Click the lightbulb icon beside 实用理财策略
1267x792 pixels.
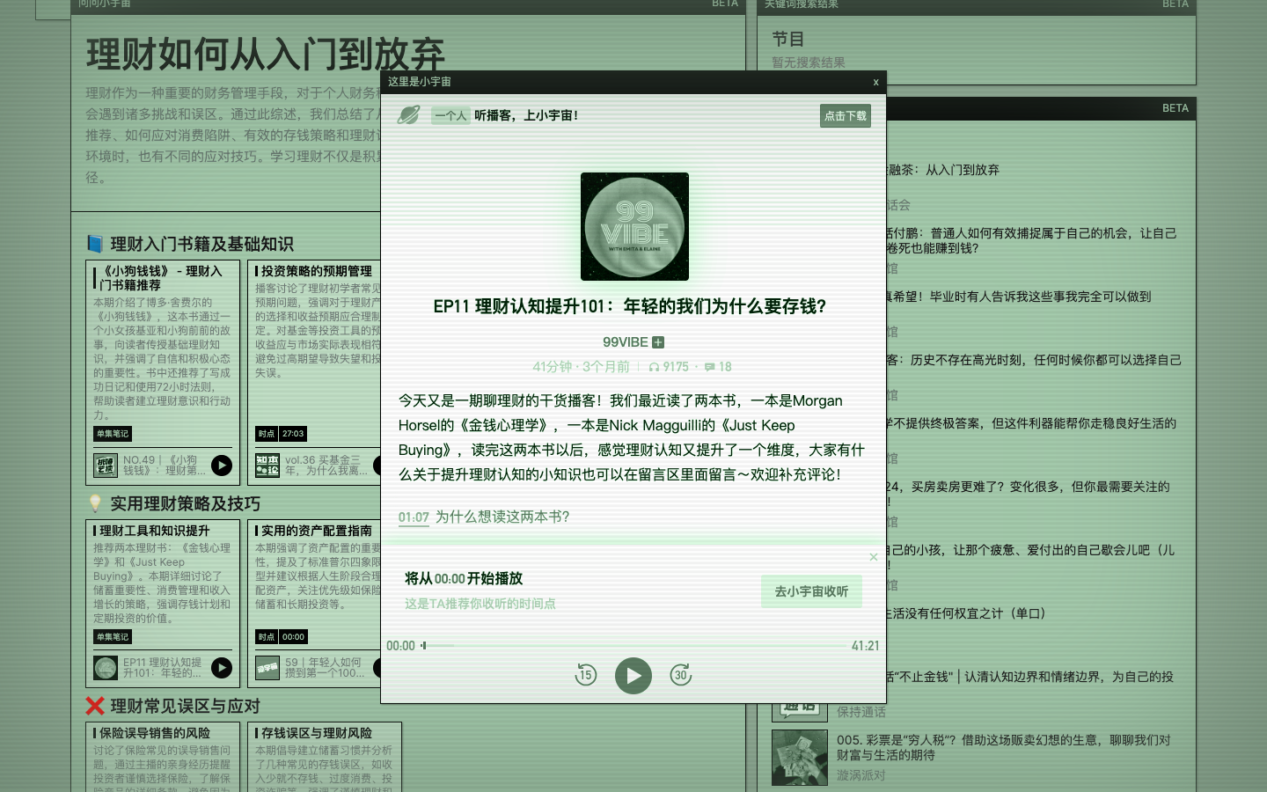pos(95,503)
